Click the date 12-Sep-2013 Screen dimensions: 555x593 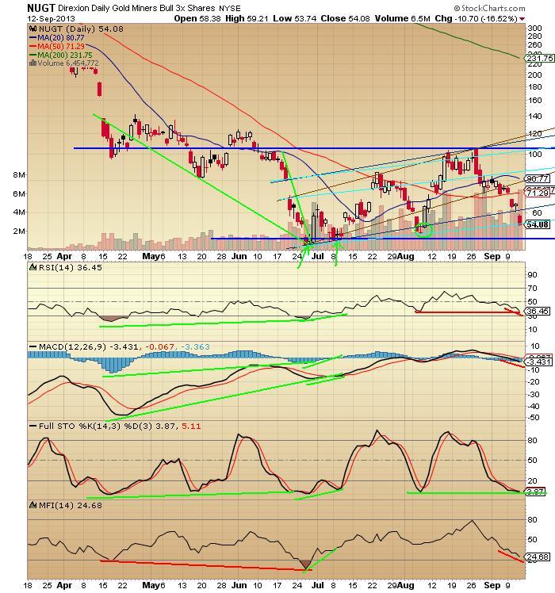[51, 18]
